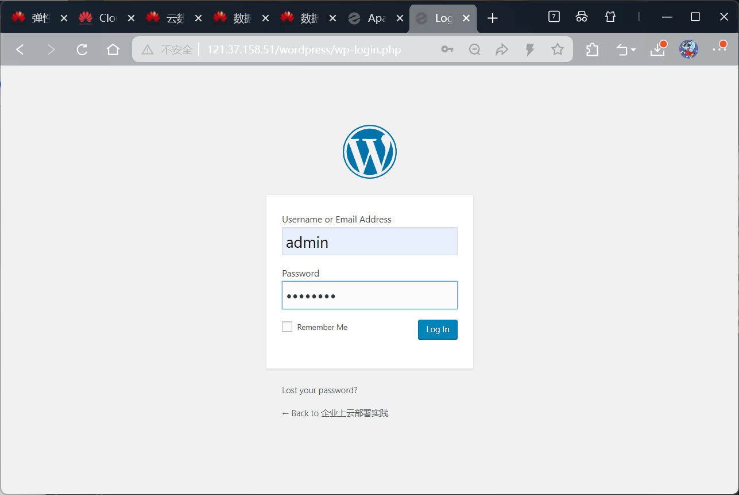Open a new browser tab

pos(492,18)
